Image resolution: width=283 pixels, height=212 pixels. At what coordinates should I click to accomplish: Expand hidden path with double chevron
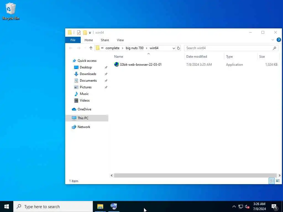tap(102, 48)
